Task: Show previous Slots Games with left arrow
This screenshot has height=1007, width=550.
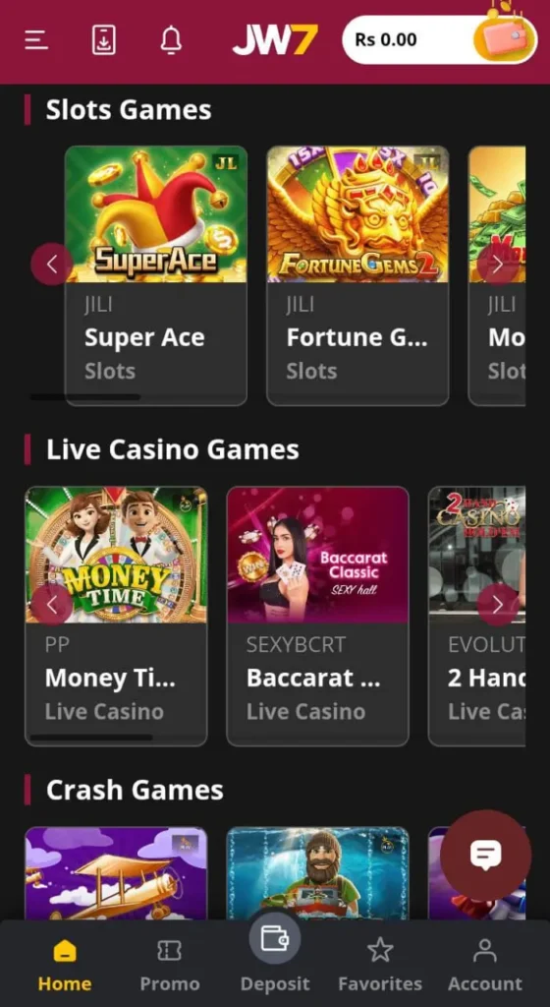Action: 52,264
